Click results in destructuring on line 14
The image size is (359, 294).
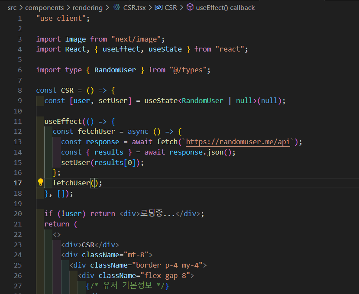[109, 152]
